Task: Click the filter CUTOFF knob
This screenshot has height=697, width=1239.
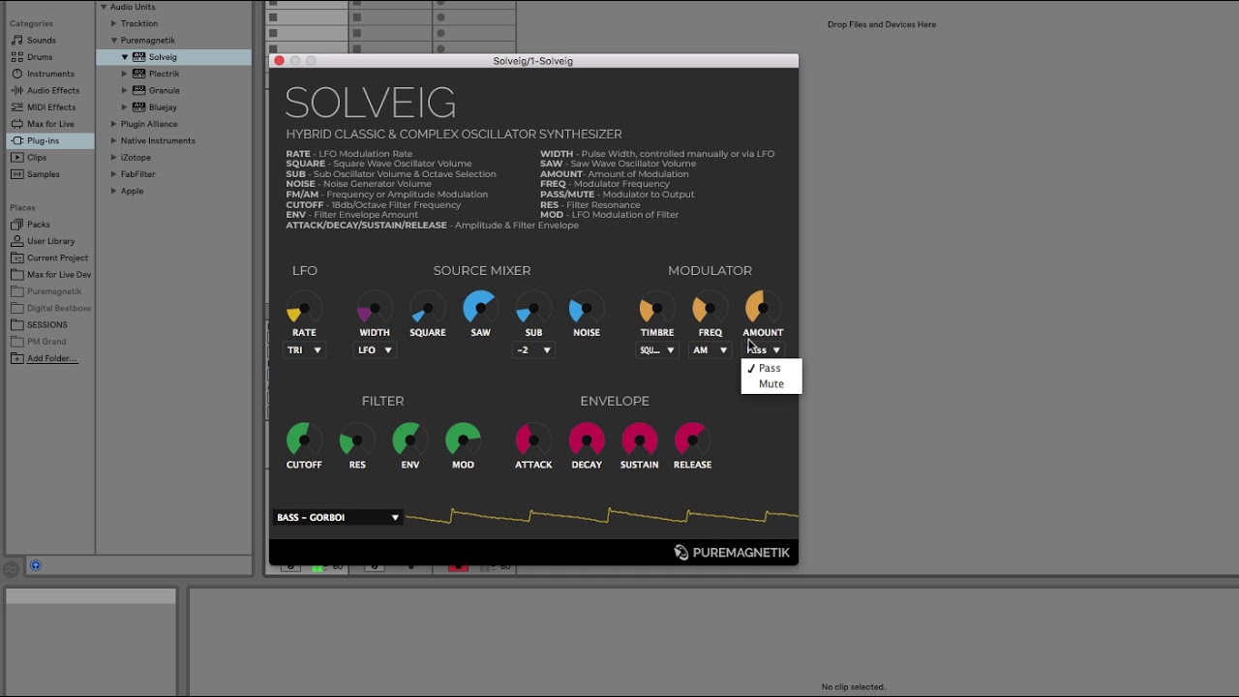Action: 304,439
